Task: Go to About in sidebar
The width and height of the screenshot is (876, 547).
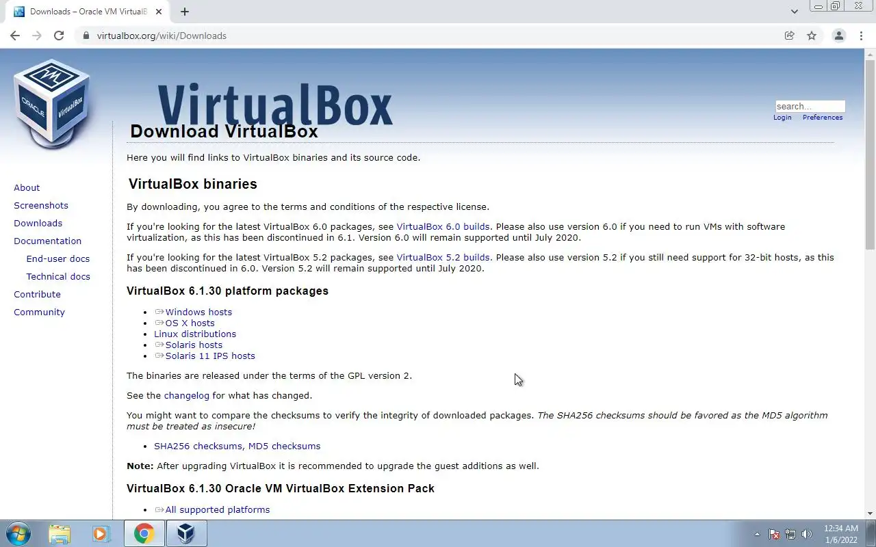Action: [27, 187]
